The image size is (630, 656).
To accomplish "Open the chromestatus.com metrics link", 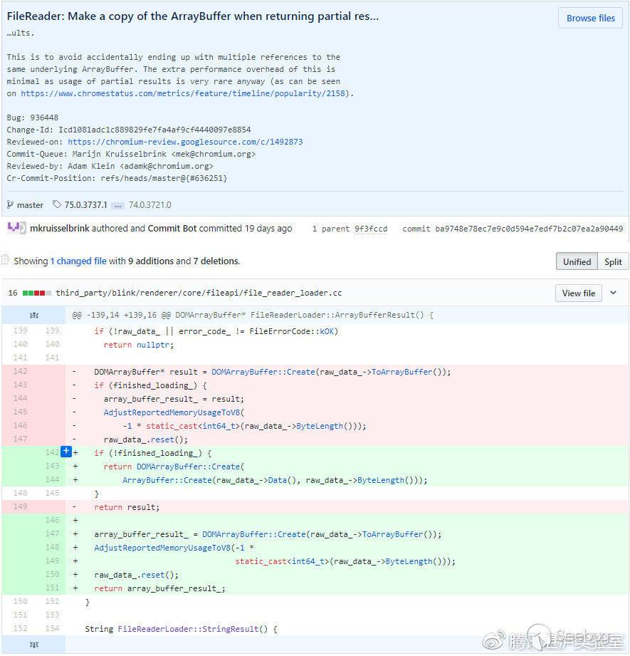I will tap(186, 93).
